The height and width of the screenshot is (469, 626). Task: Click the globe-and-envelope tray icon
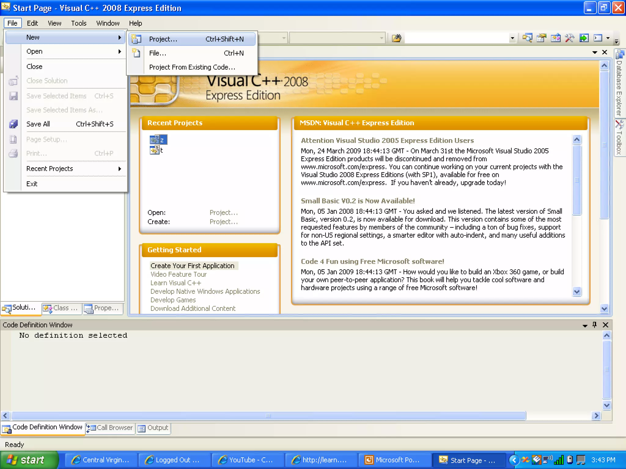[x=536, y=460]
